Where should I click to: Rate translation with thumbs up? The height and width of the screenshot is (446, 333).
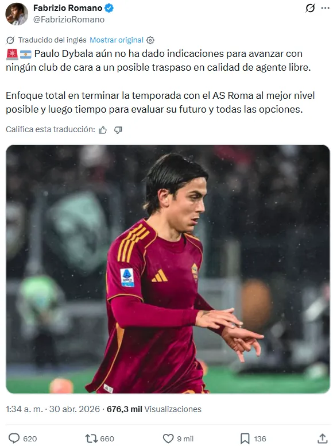pos(103,130)
